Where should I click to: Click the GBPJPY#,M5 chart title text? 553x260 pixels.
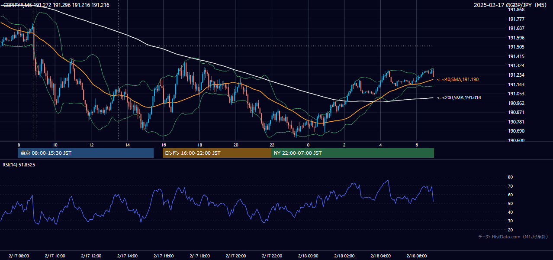tap(56, 5)
